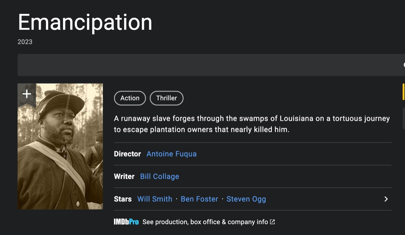Select the Thriller genre chip
This screenshot has width=405, height=235.
coord(166,98)
